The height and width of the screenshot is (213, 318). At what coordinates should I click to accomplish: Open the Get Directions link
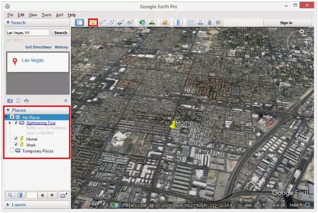[x=38, y=47]
